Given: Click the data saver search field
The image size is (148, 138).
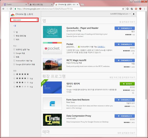Looking at the screenshot, I should point(24,20).
